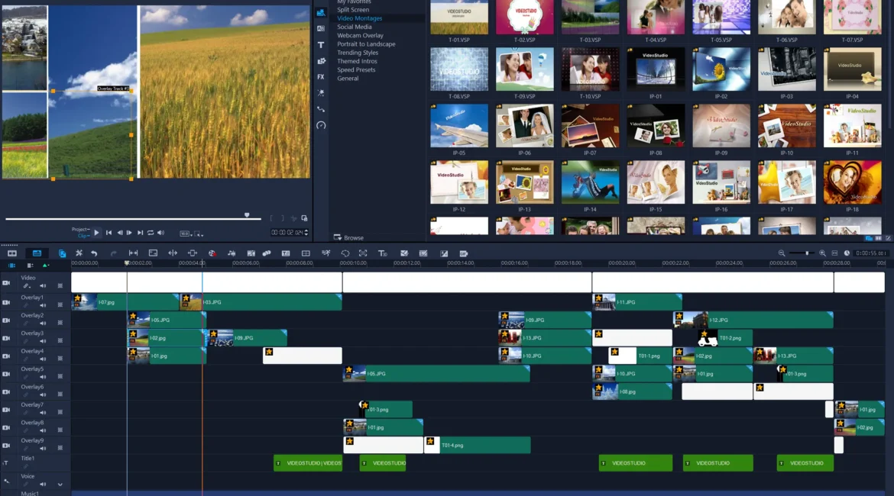
Task: Mute the Overlay3 track audio
Action: point(43,340)
